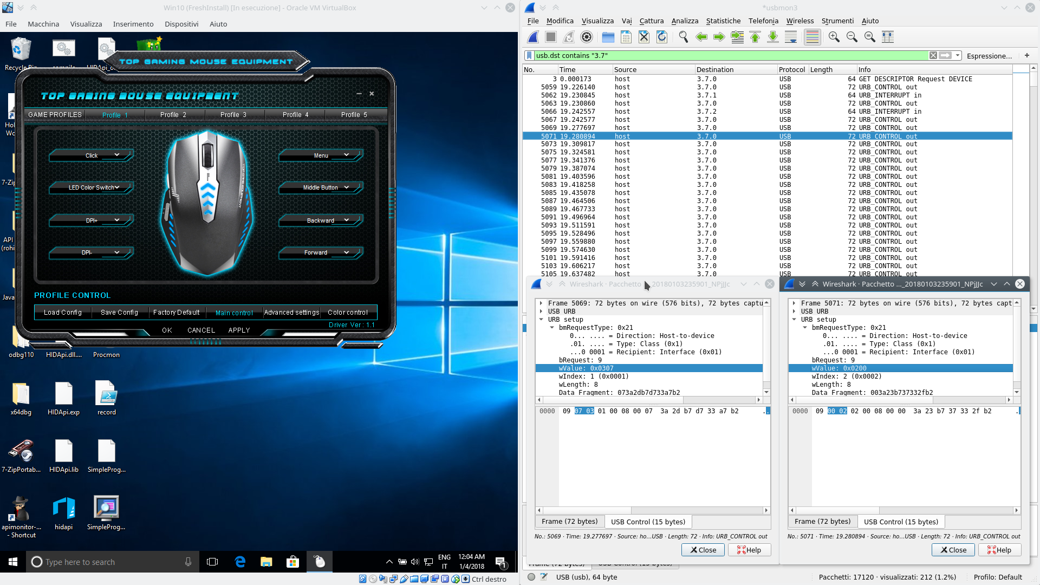Screen dimensions: 1040x585
Task: Go to the first packet arrow icon
Action: (x=755, y=37)
